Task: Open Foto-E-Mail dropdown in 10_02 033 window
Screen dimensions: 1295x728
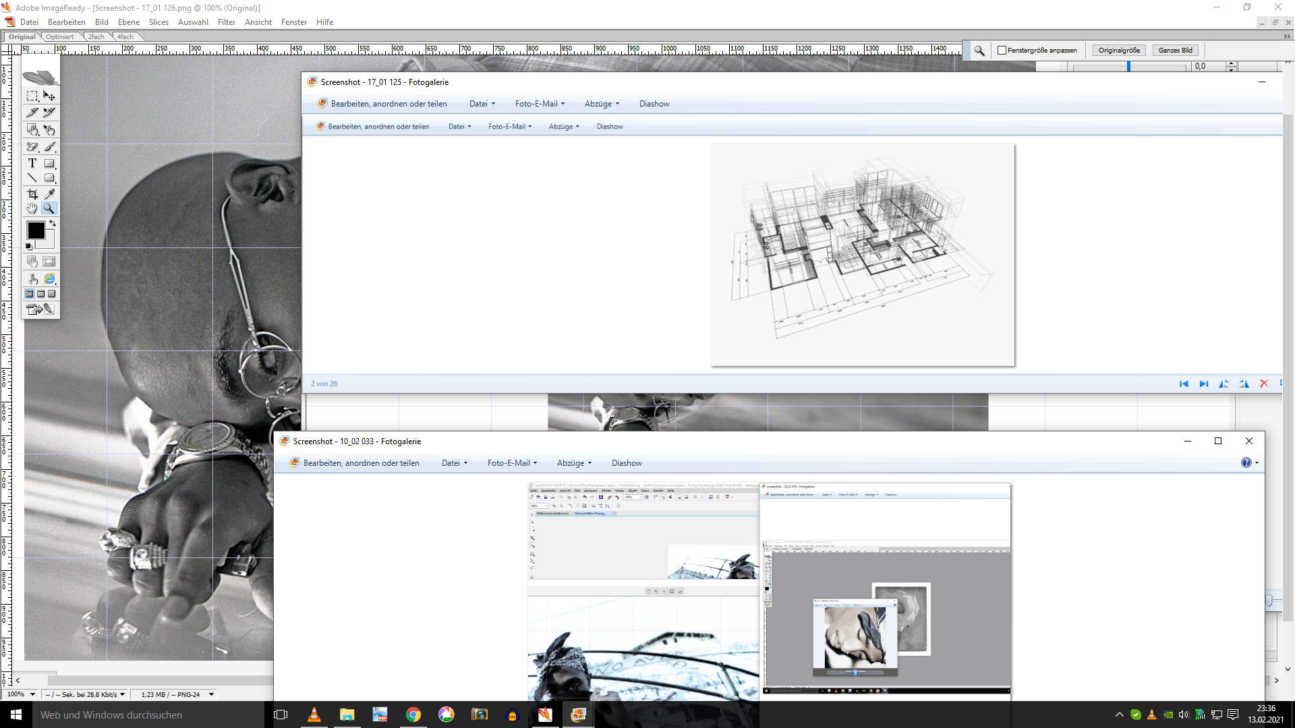Action: click(x=513, y=463)
